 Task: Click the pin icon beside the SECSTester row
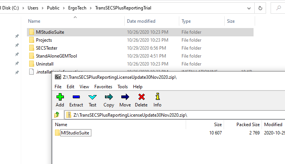17,54
